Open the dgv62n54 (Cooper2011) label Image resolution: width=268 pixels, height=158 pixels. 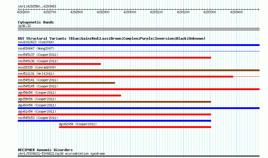tap(78, 124)
